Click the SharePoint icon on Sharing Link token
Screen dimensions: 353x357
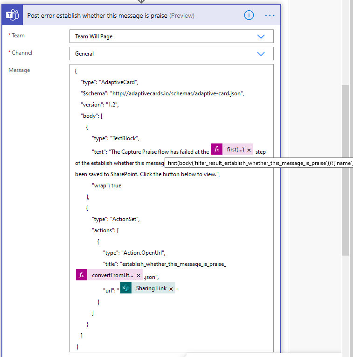pyautogui.click(x=126, y=288)
